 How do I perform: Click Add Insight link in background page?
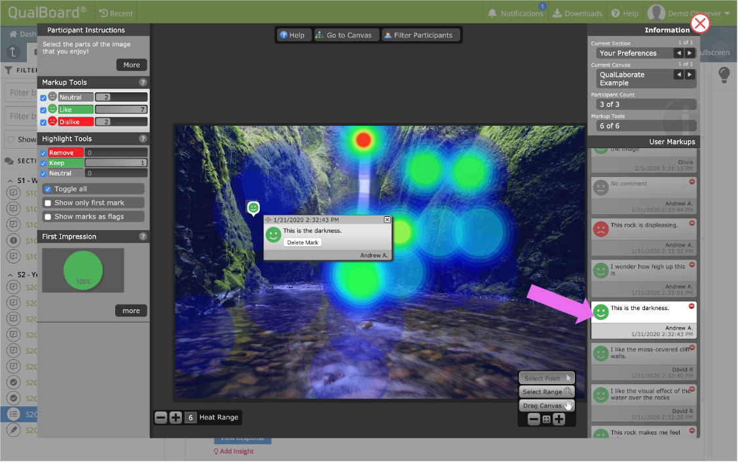tap(233, 452)
